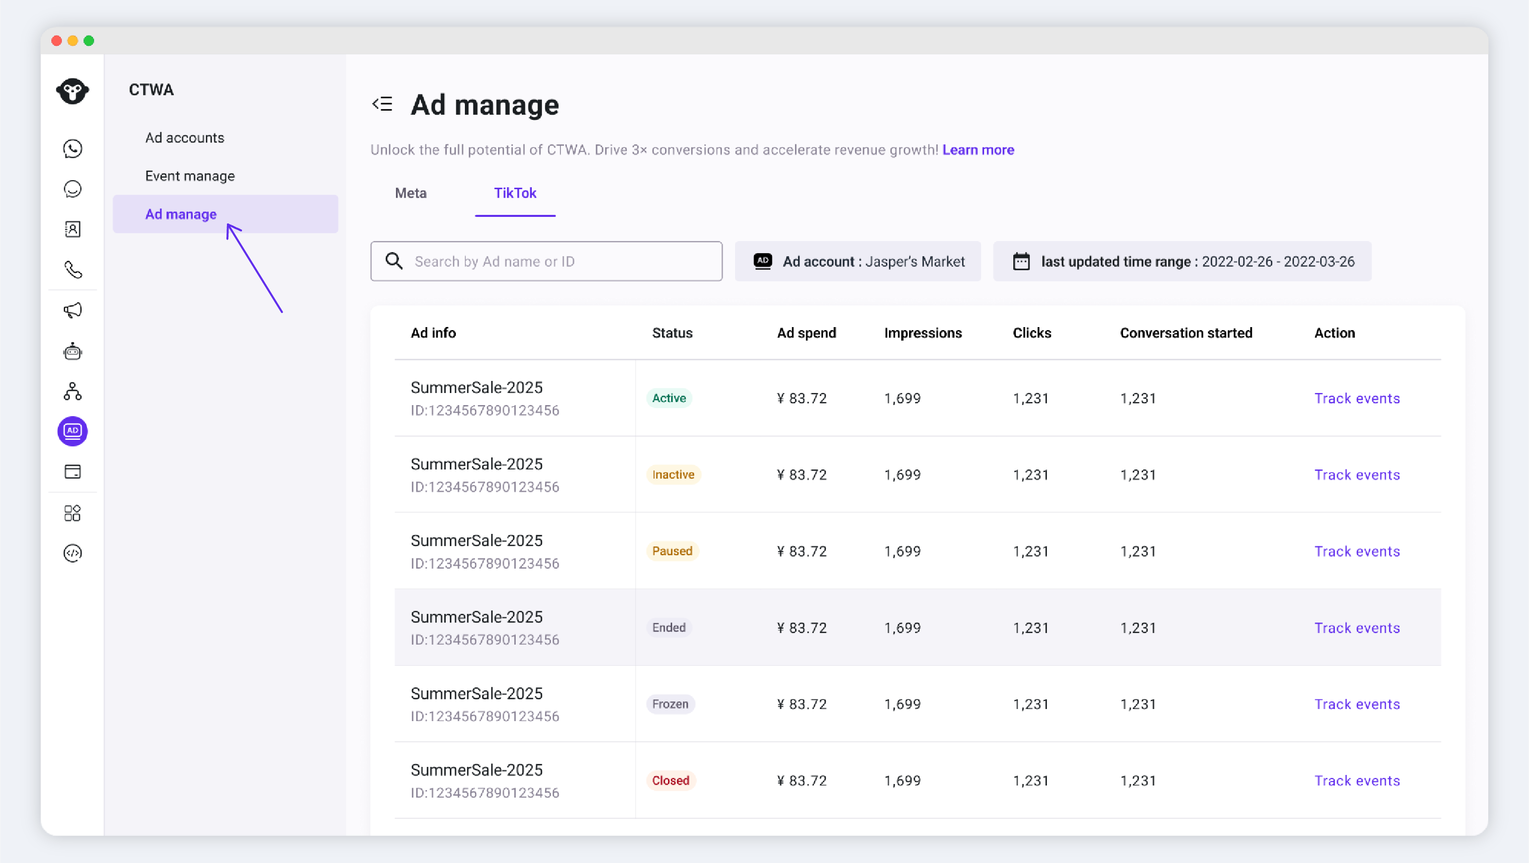Viewport: 1529px width, 863px height.
Task: Focus the Search by Ad name or ID field
Action: pyautogui.click(x=546, y=261)
